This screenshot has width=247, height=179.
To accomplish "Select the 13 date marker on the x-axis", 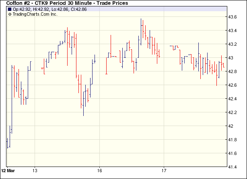I will [35, 170].
